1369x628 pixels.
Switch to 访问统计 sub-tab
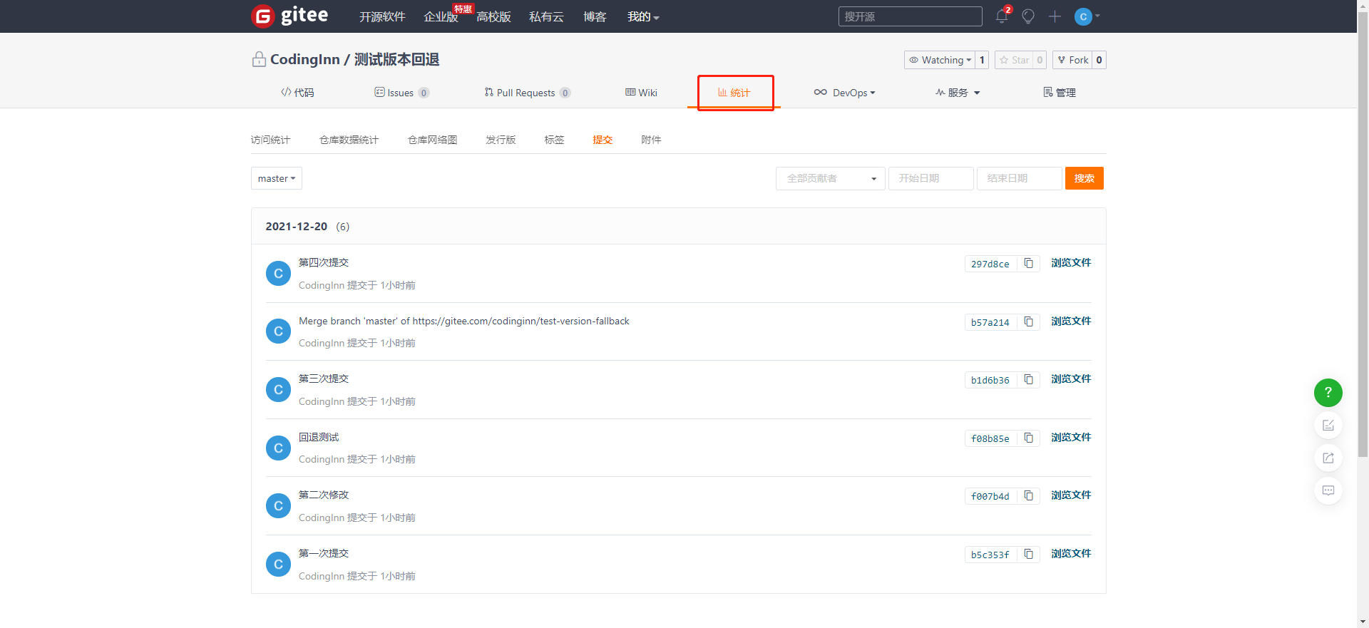tap(270, 140)
